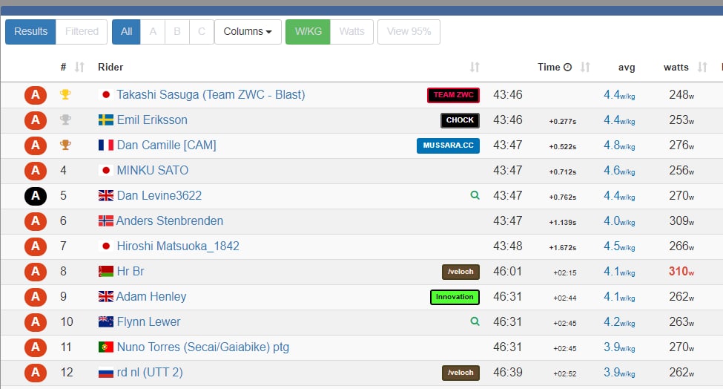Open Flynn Lewer rider profile

coord(148,321)
